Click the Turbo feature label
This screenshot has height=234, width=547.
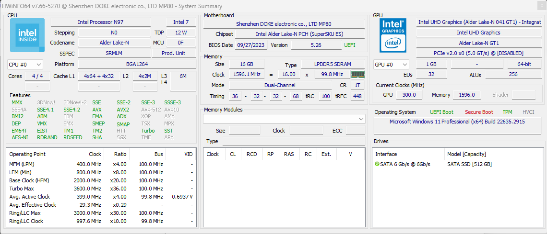148,131
